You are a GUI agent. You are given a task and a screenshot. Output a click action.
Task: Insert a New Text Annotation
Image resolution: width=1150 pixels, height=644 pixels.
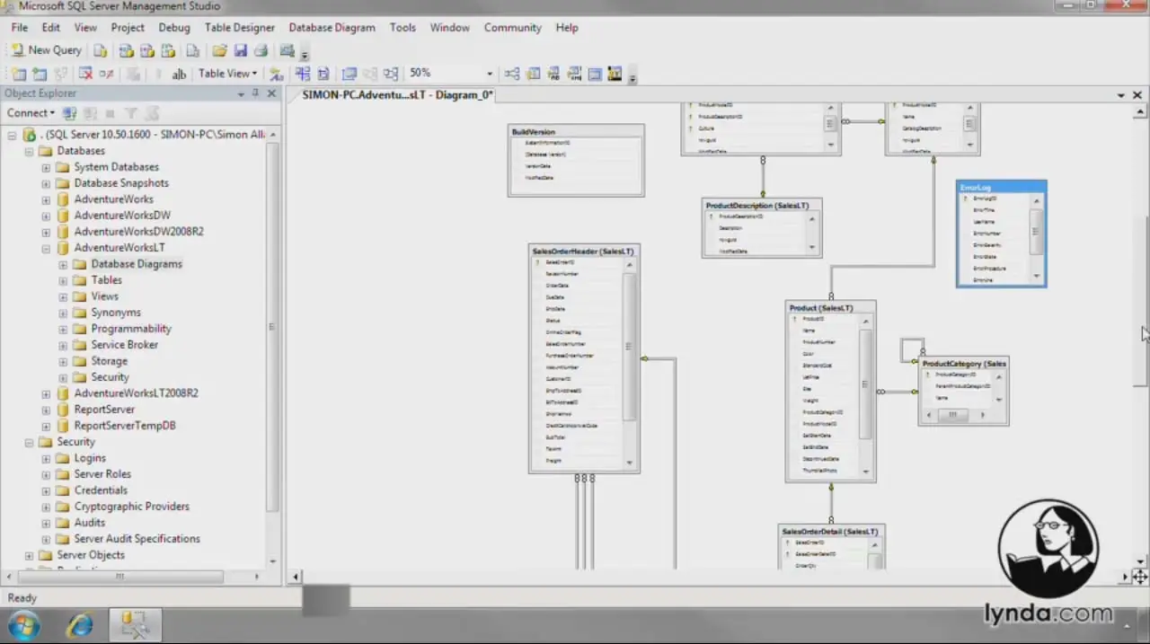coord(179,74)
